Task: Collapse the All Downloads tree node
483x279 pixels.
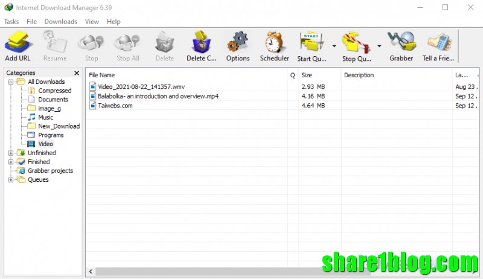Action: pyautogui.click(x=11, y=82)
